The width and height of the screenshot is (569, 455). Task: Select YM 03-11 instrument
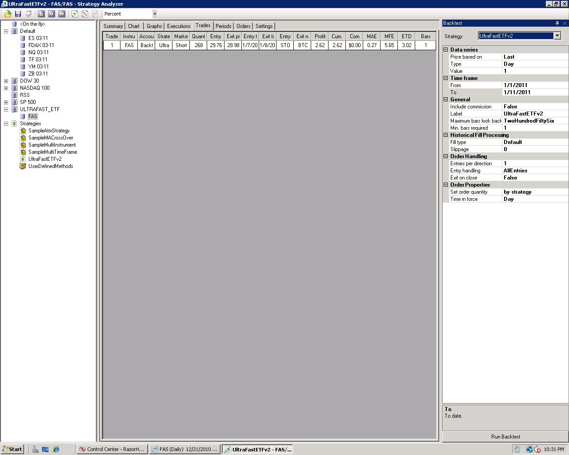point(38,67)
